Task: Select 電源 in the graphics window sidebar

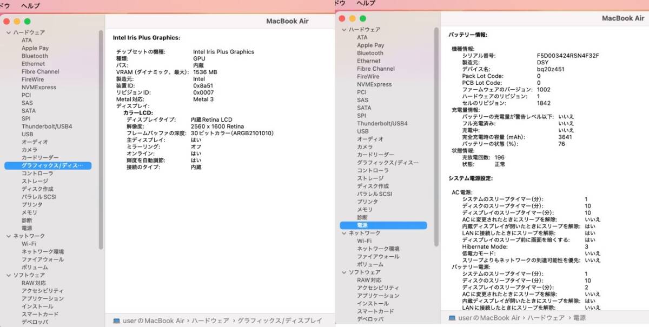Action: coord(27,229)
